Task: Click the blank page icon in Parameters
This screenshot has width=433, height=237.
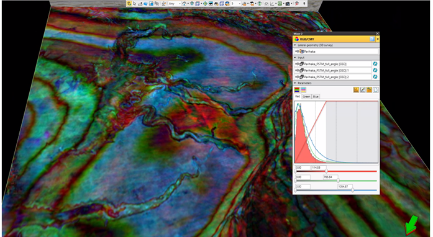Action: [x=376, y=90]
